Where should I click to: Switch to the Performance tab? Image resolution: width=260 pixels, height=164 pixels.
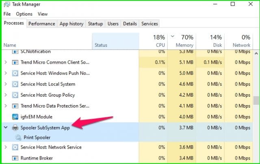click(41, 24)
